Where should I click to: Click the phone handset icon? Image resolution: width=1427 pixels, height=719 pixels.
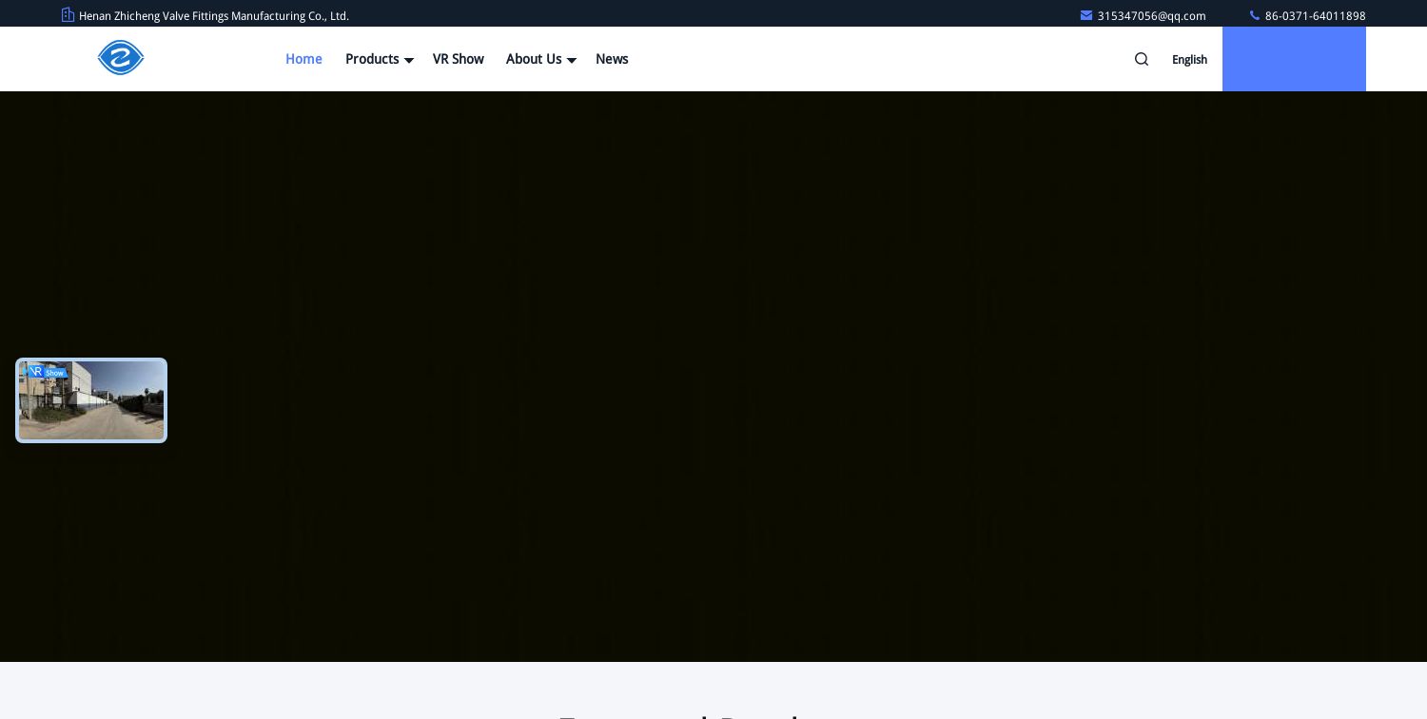[x=1254, y=15]
